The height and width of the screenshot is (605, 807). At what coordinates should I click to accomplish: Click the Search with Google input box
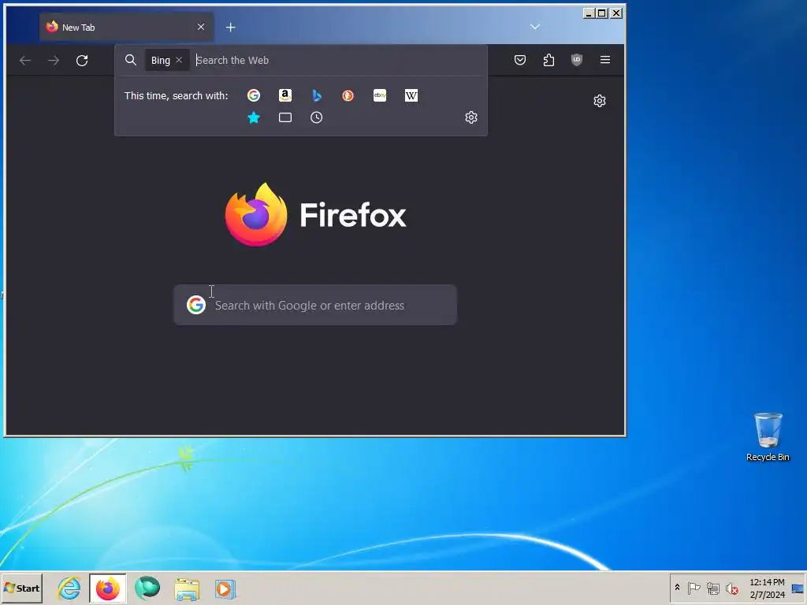coord(315,305)
